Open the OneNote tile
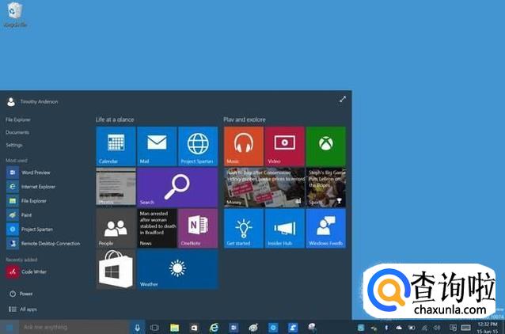The image size is (505, 334). (198, 228)
